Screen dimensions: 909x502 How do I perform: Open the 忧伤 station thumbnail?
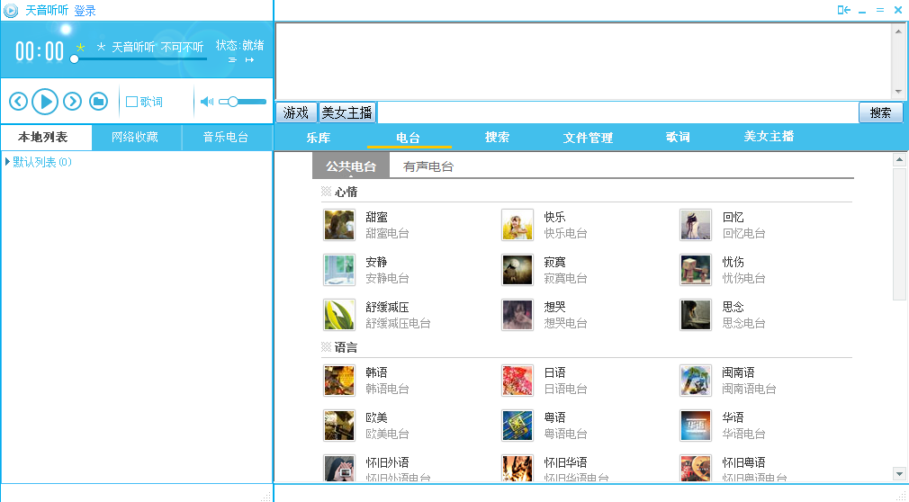[696, 270]
